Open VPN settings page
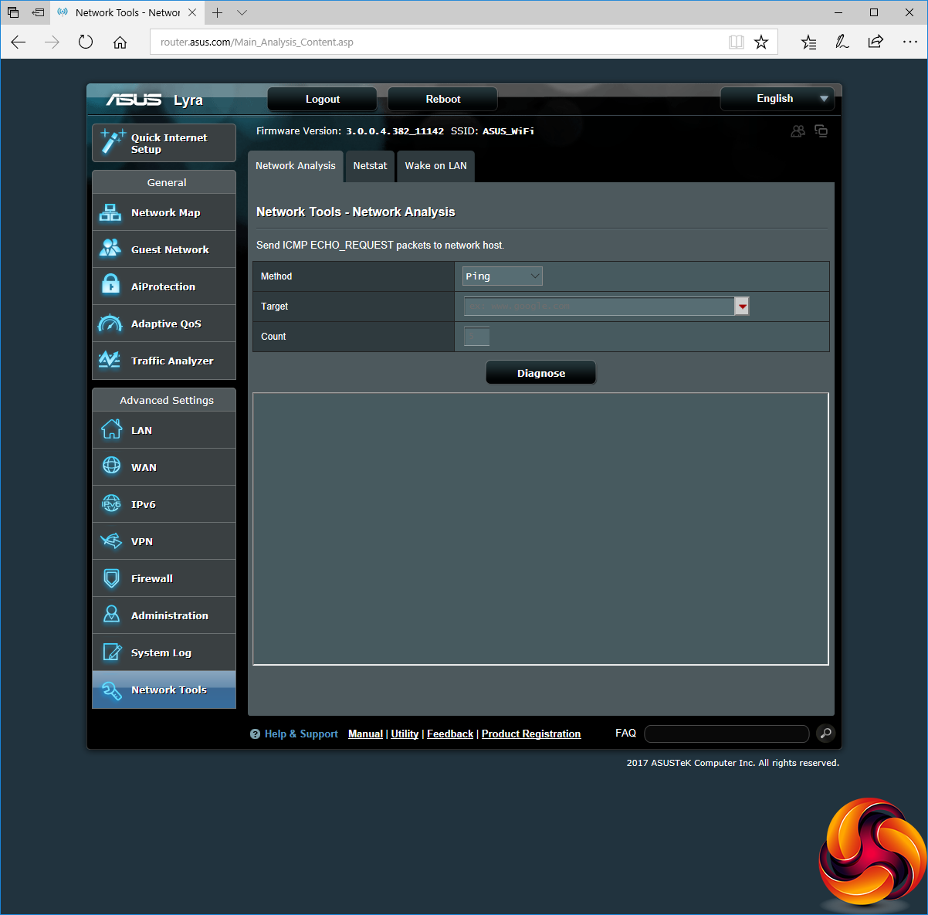928x915 pixels. click(164, 541)
